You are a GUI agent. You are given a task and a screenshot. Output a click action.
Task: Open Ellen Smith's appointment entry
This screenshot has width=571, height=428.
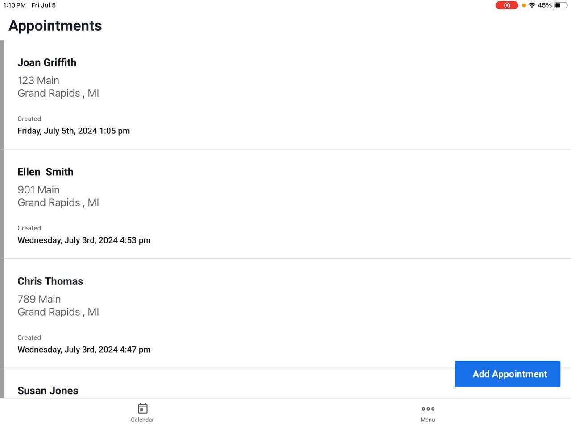[x=46, y=172]
